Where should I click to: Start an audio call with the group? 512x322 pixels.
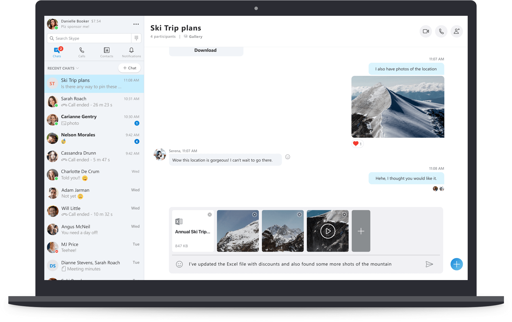441,31
